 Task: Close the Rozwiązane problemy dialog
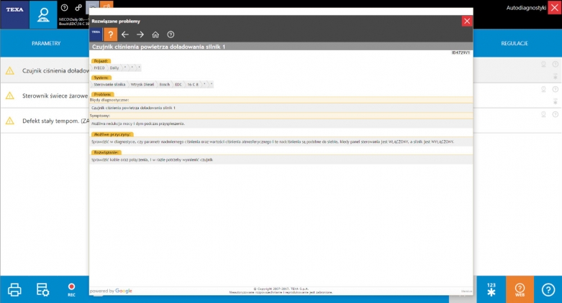466,21
